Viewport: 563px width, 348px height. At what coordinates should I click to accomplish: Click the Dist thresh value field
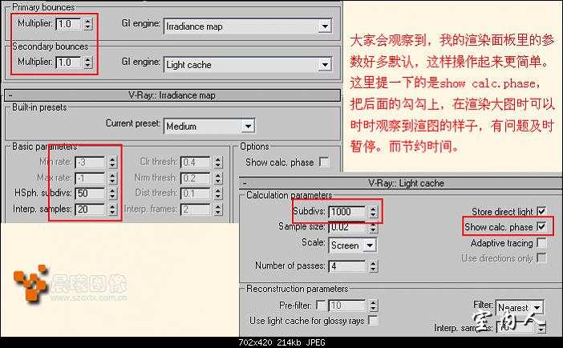pyautogui.click(x=196, y=193)
